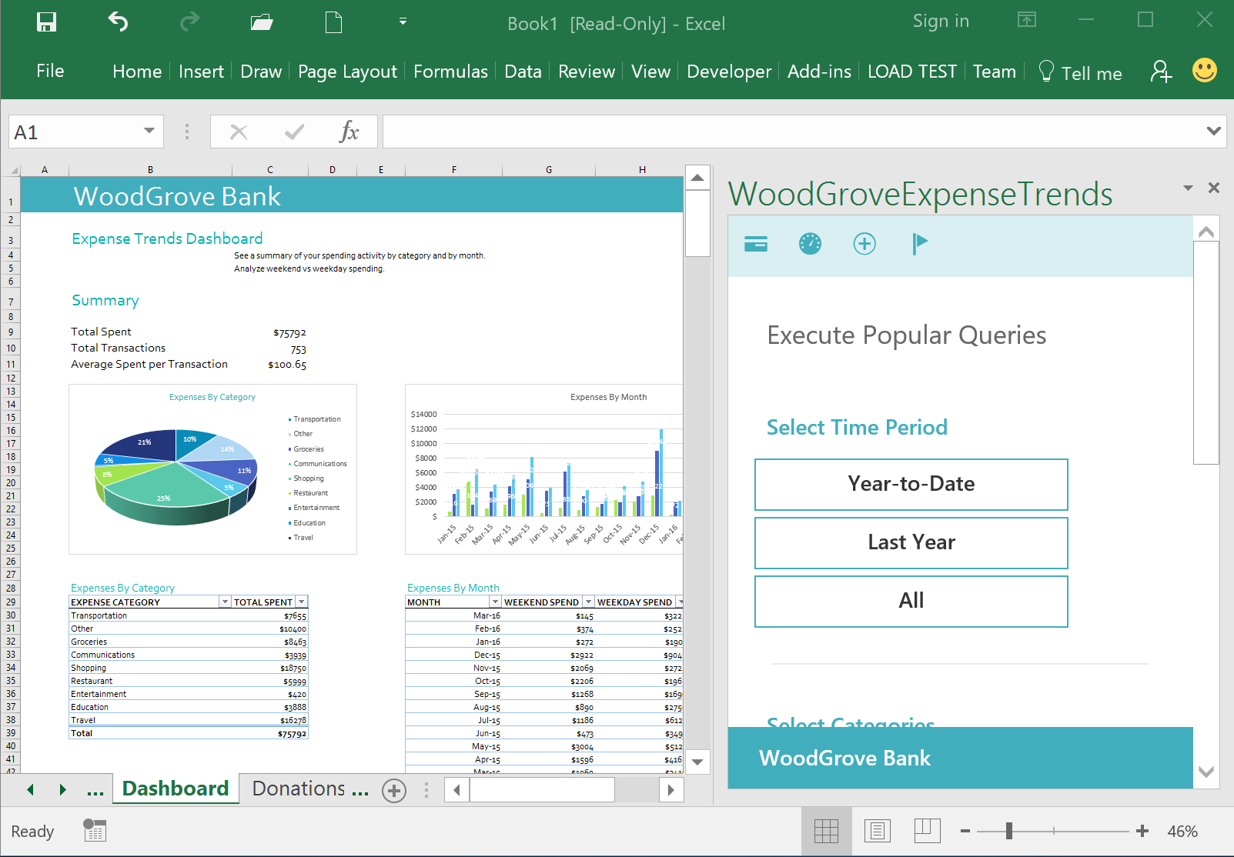Open the WEEKEND SPEND filter dropdown
This screenshot has height=857, width=1234.
click(x=588, y=602)
